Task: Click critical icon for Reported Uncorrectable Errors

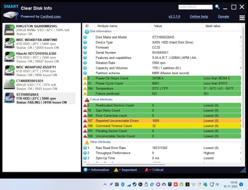Action: click(x=85, y=121)
